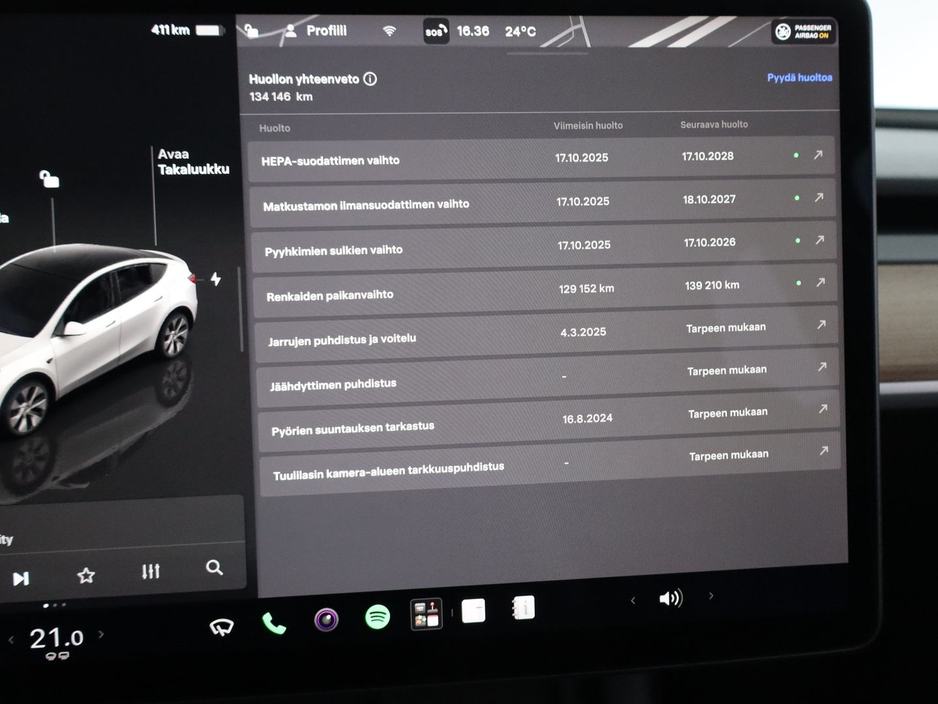
Task: Decrease volume with left chevron
Action: (633, 600)
